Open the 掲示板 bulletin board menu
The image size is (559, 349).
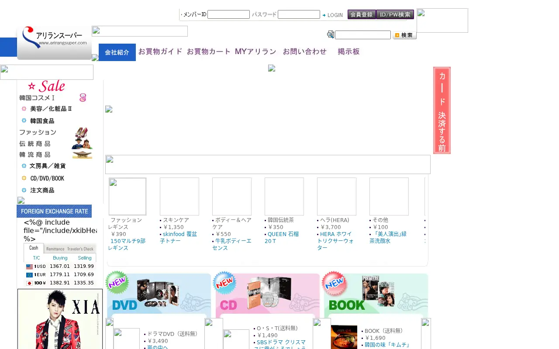click(349, 51)
